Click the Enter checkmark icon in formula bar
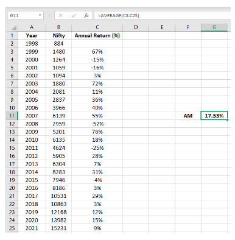Viewport: 235px width, 240px height. [x=74, y=15]
